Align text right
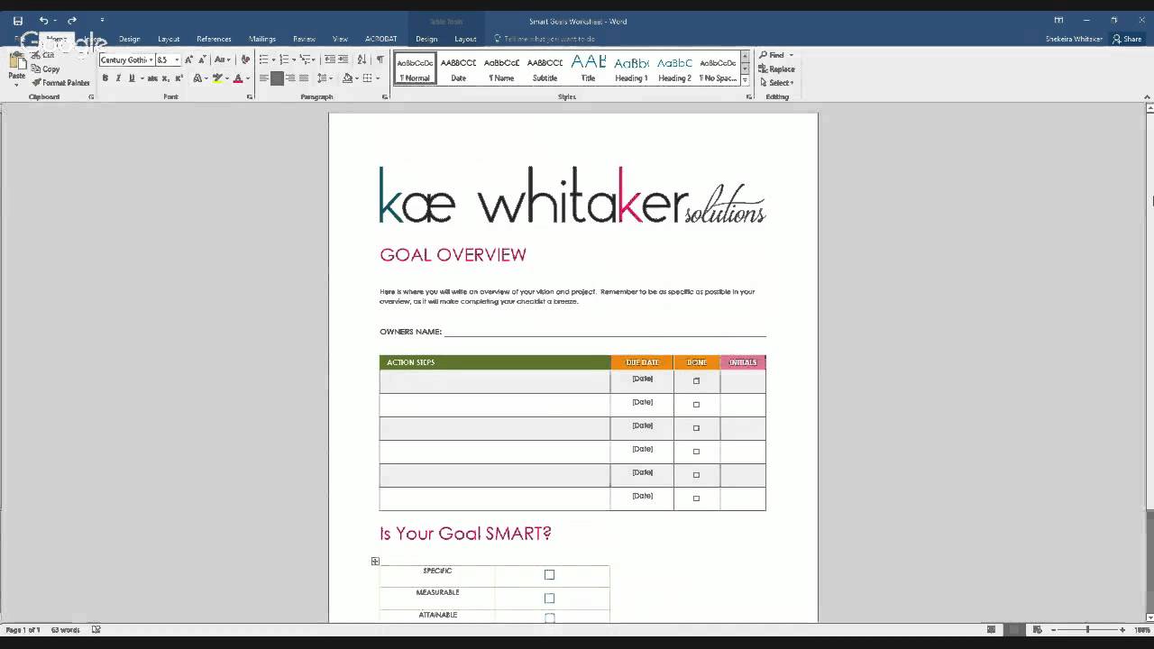The height and width of the screenshot is (649, 1154). pyautogui.click(x=290, y=78)
